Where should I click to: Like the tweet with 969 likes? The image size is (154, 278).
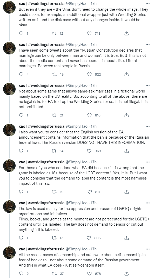coord(89,151)
